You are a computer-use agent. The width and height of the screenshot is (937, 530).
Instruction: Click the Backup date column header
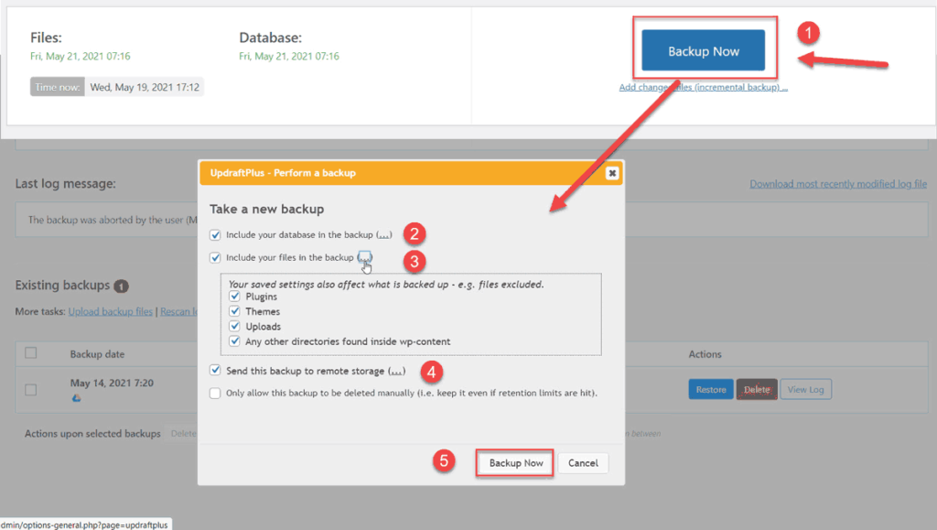pos(97,354)
